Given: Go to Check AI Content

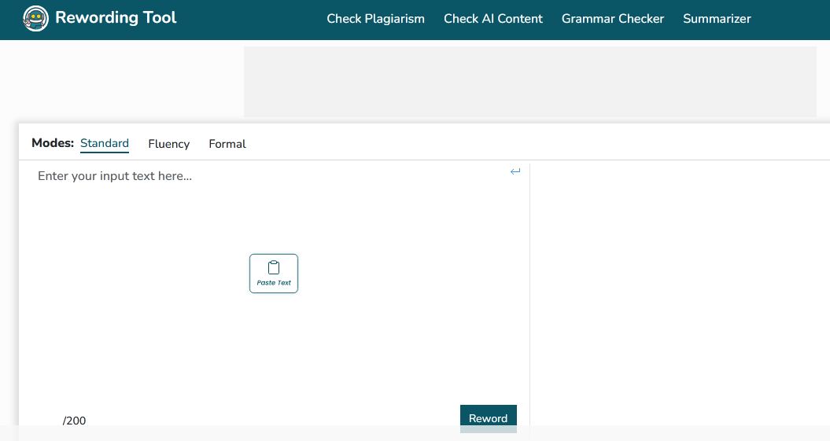Looking at the screenshot, I should [x=492, y=19].
